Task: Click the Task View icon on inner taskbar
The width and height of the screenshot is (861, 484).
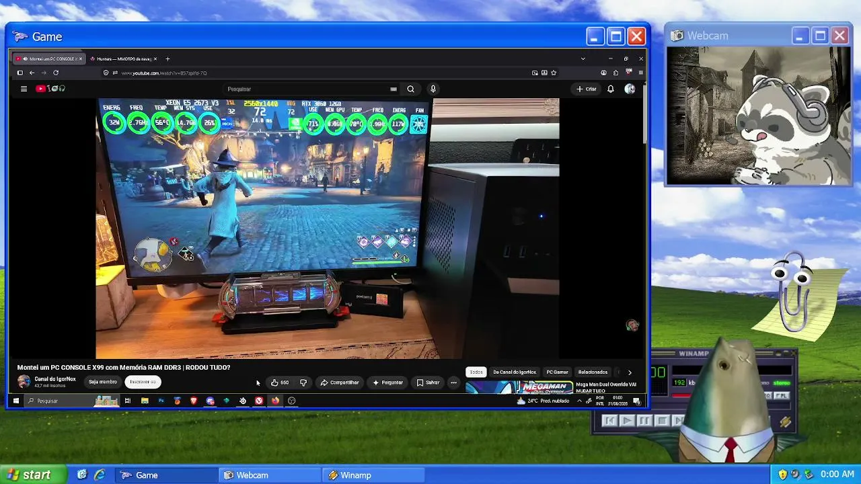Action: (x=128, y=401)
